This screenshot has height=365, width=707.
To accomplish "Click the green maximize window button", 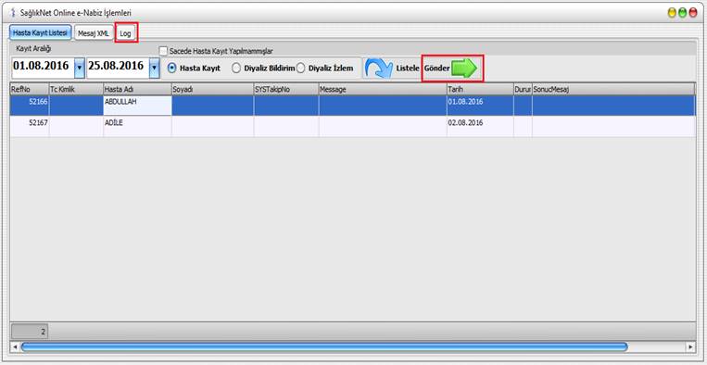I will pos(682,14).
